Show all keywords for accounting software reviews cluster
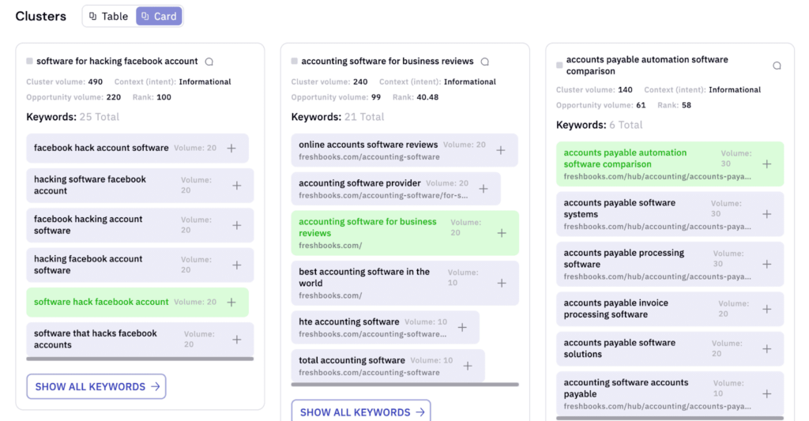The image size is (809, 421). tap(361, 412)
